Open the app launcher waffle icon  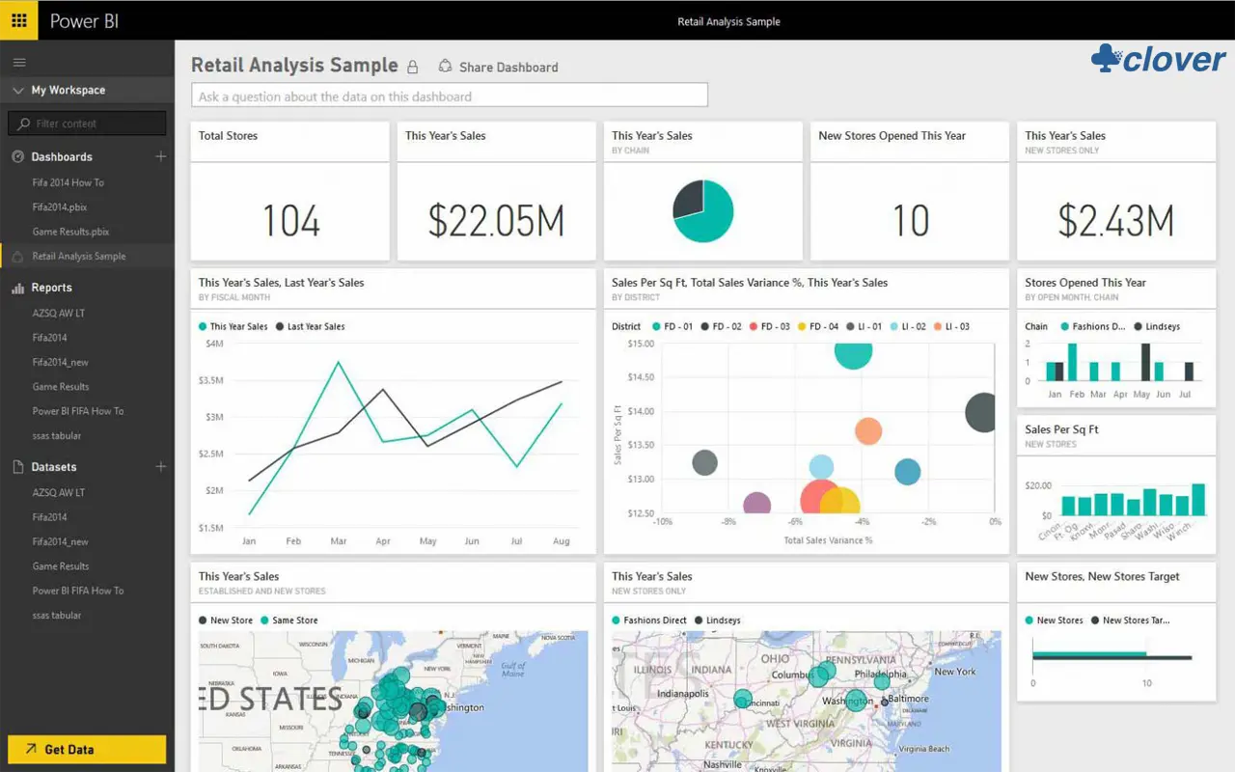click(x=19, y=20)
